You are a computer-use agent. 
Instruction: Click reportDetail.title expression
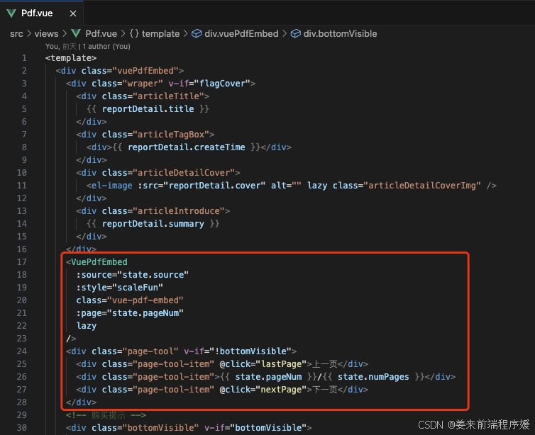[x=148, y=109]
